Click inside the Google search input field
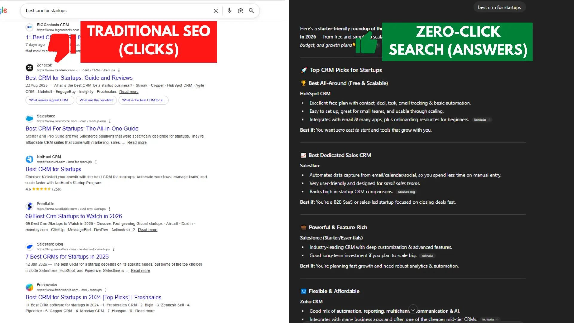 pyautogui.click(x=105, y=10)
